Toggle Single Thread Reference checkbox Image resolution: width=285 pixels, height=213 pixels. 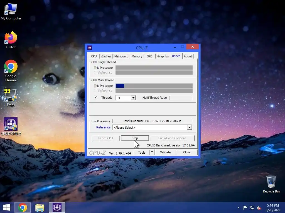95,72
